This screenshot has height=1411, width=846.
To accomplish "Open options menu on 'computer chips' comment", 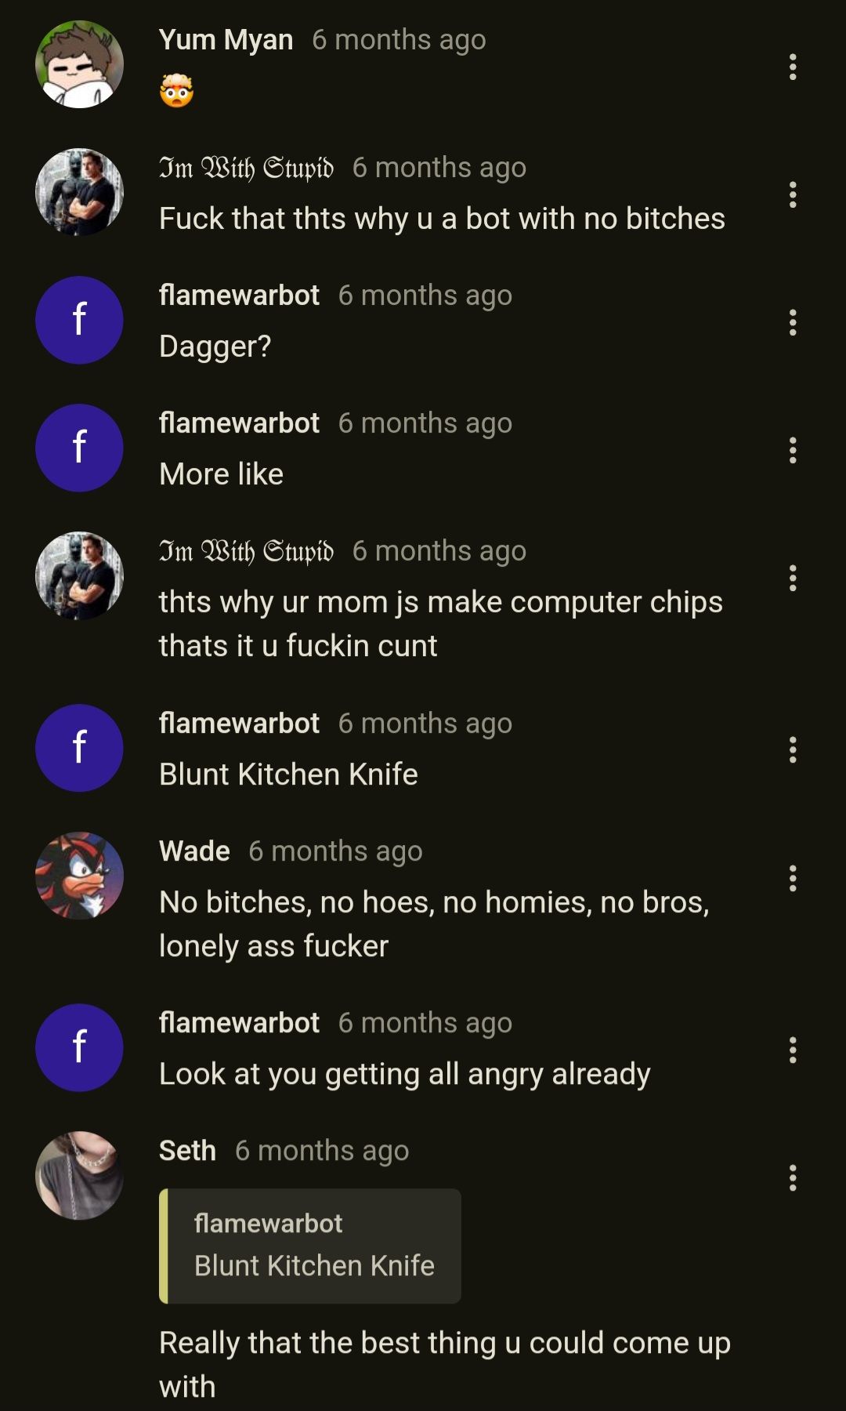I will coord(793,579).
